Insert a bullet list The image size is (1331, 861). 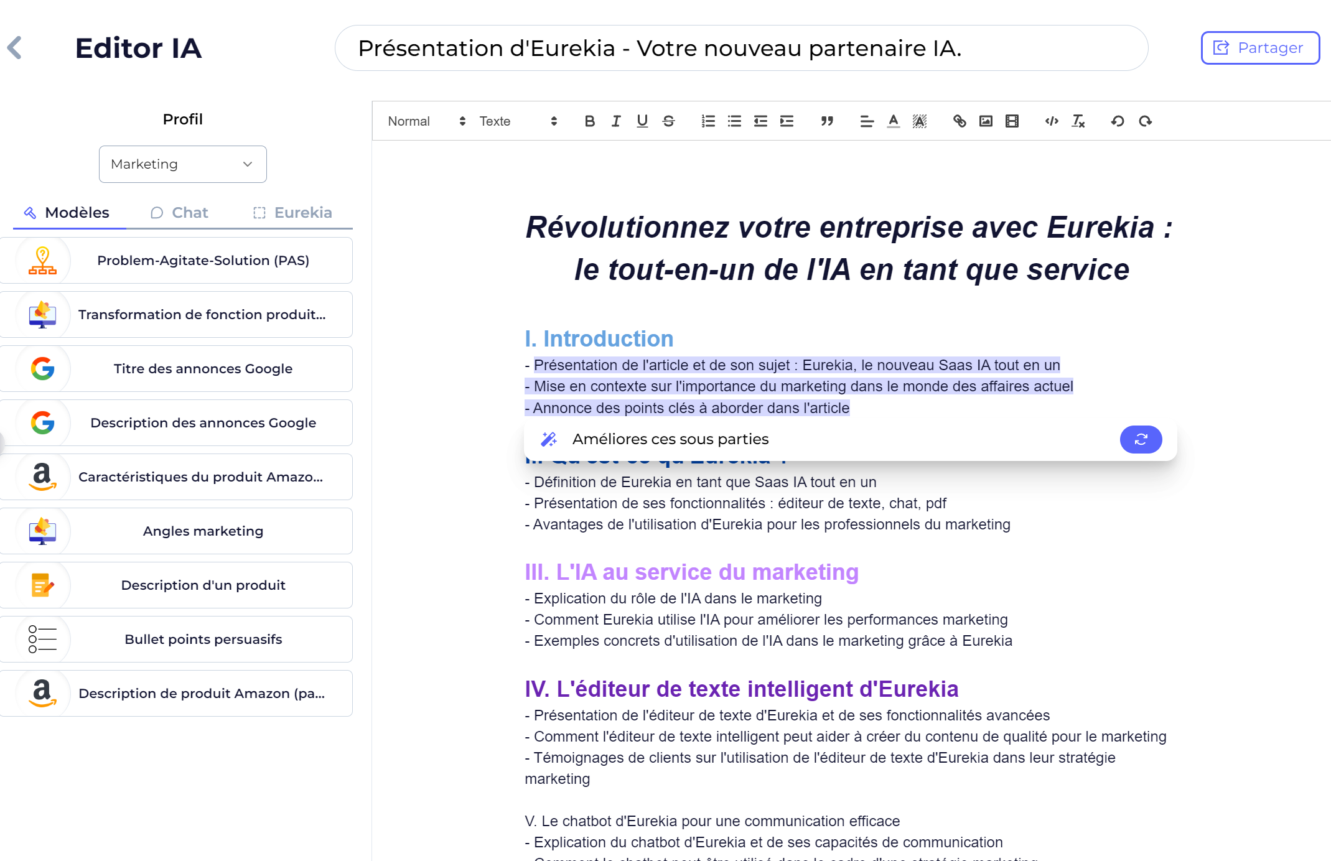(x=734, y=121)
